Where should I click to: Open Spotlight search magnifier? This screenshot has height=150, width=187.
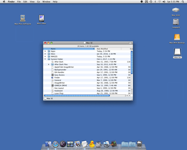point(183,2)
